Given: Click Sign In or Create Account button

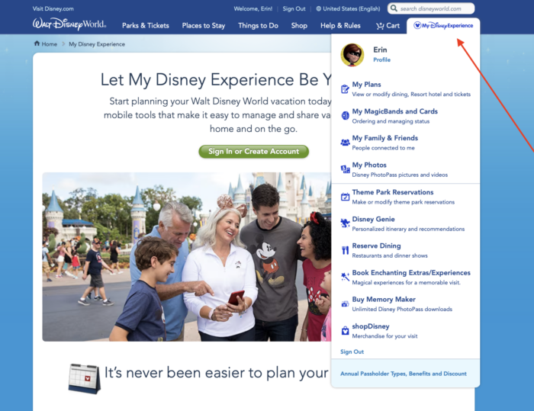Looking at the screenshot, I should pyautogui.click(x=254, y=152).
